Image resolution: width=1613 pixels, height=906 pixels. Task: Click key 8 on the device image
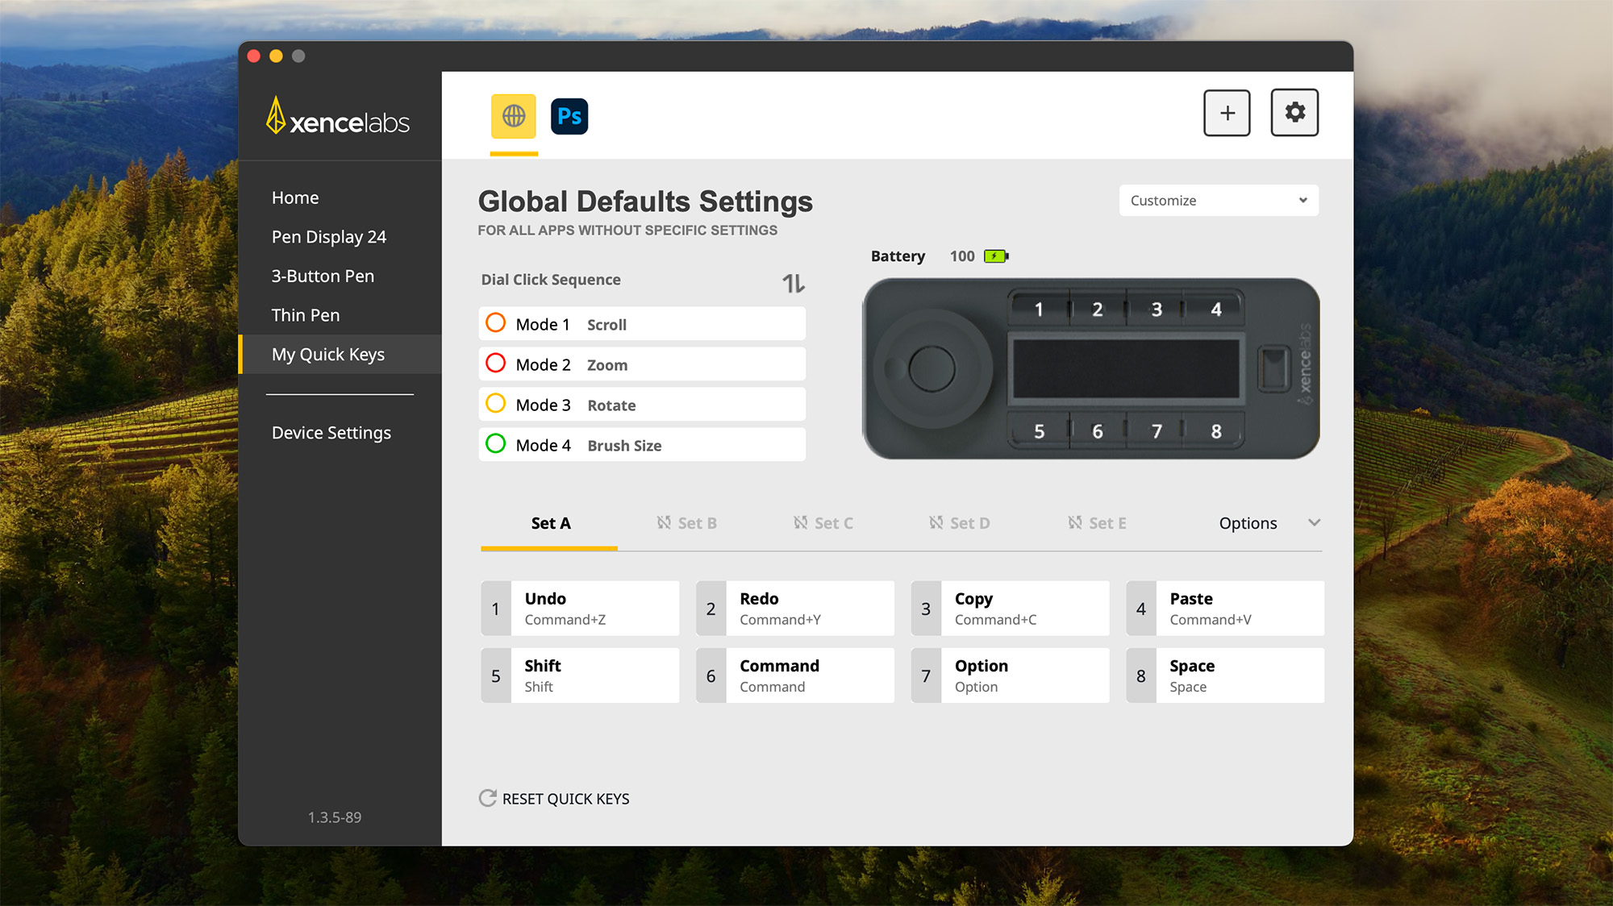pyautogui.click(x=1215, y=431)
